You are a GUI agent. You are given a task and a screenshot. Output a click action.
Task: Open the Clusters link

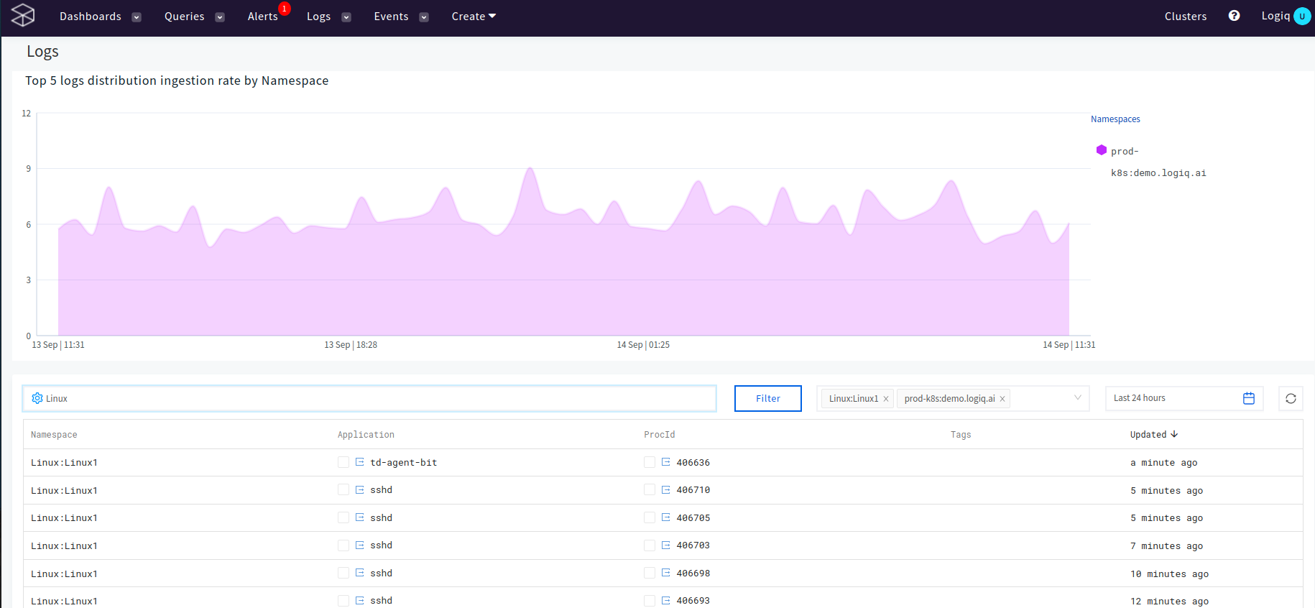click(1185, 17)
